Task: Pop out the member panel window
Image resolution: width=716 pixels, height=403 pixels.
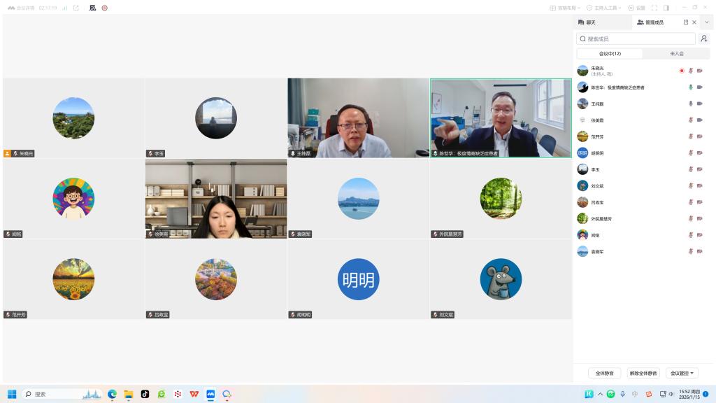Action: point(686,22)
